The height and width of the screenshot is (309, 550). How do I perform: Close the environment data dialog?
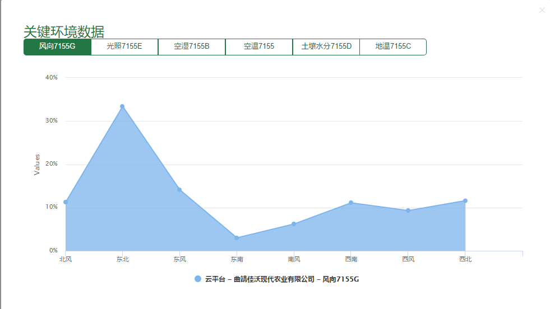(542, 10)
